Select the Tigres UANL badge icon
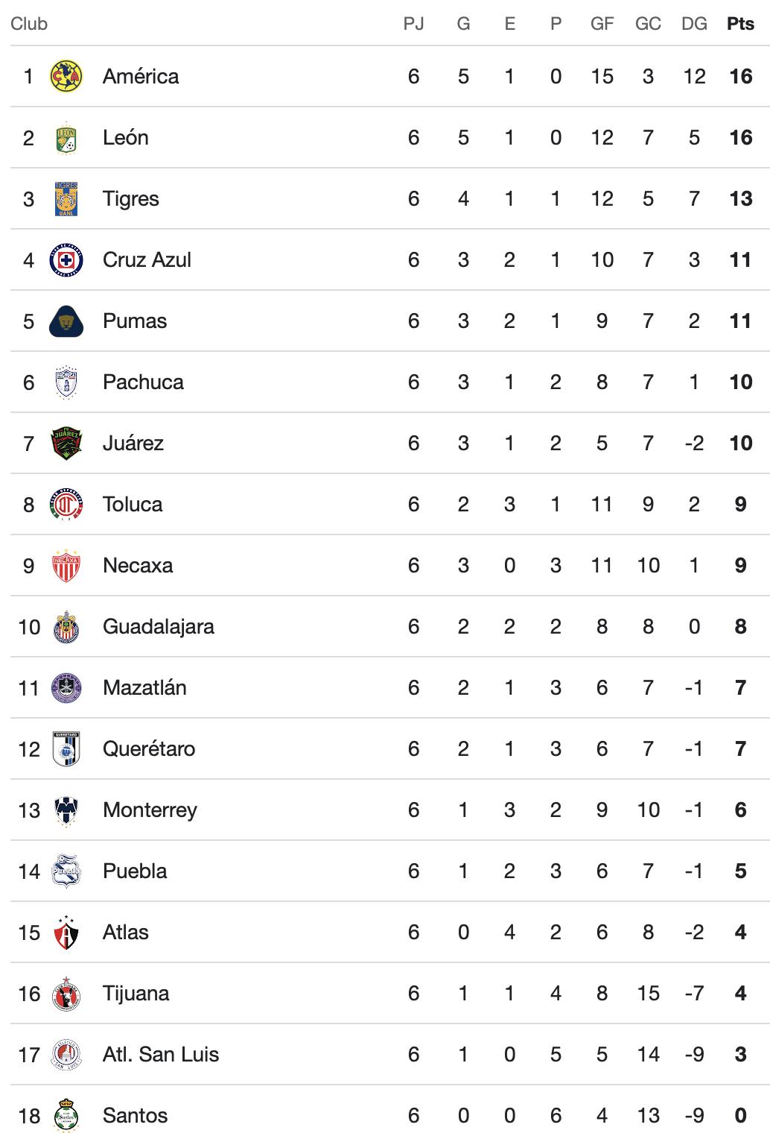The image size is (770, 1145). 66,199
